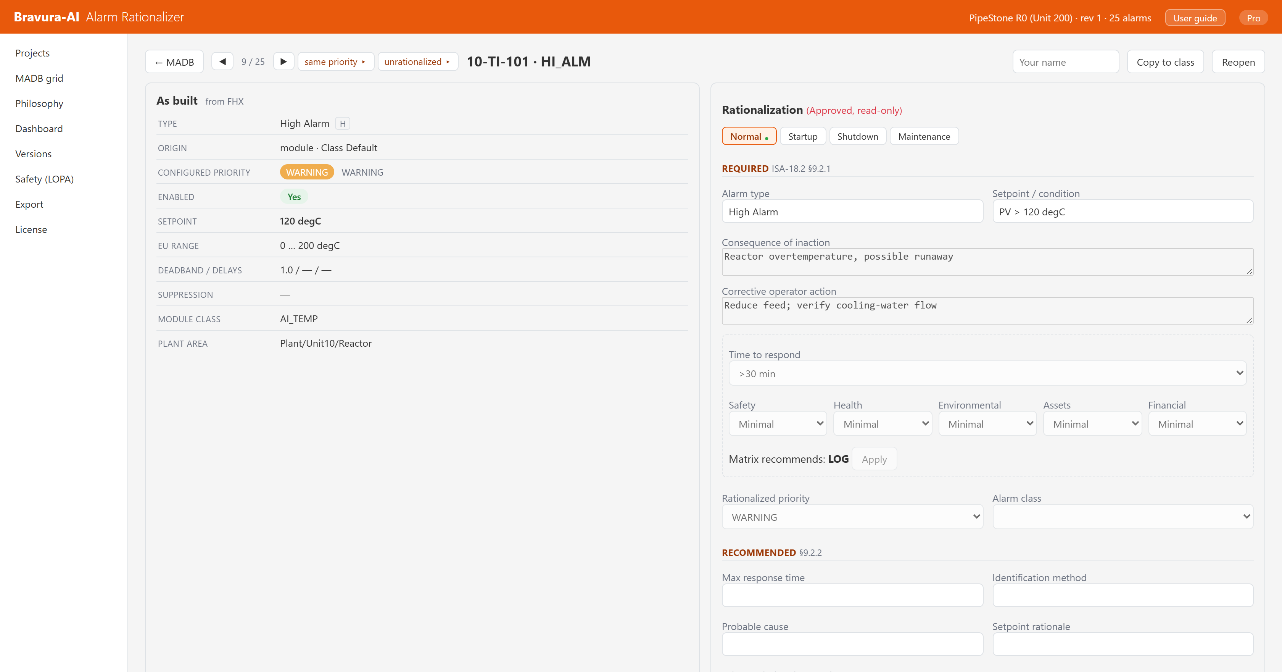Image resolution: width=1282 pixels, height=672 pixels.
Task: Open Versions in the sidebar
Action: 33,153
